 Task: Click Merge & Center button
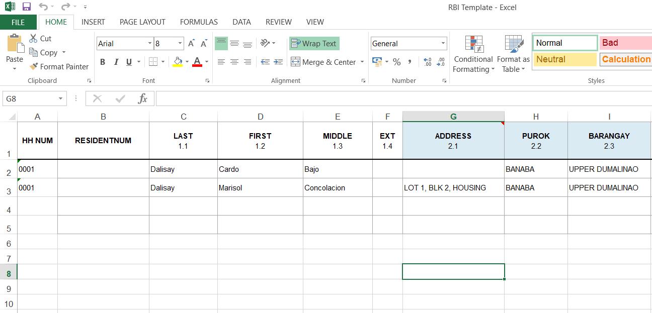[x=323, y=62]
